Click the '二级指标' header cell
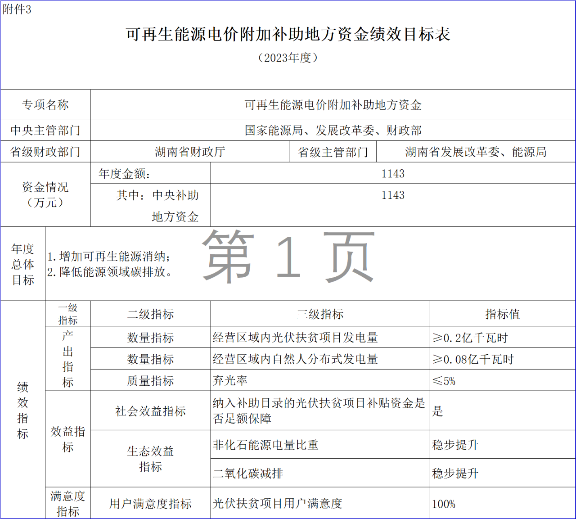 tap(150, 314)
